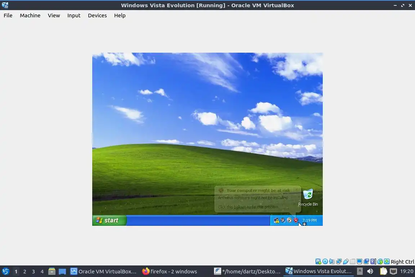Open the clipboard manager tray icon
Screen dimensions: 415x277
[x=384, y=271]
